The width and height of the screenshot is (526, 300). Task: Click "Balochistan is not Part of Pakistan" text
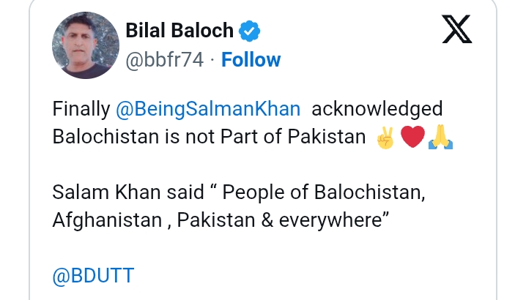point(209,138)
